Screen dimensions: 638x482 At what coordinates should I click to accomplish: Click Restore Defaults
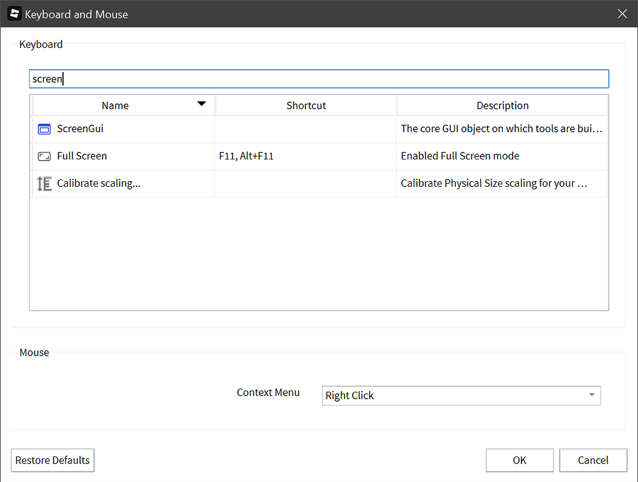click(x=52, y=460)
